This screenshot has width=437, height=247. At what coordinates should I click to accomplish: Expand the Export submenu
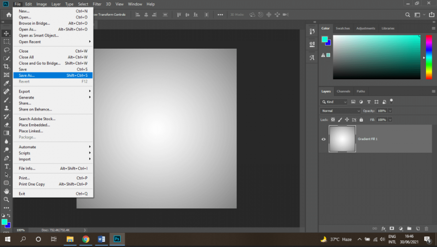(53, 92)
